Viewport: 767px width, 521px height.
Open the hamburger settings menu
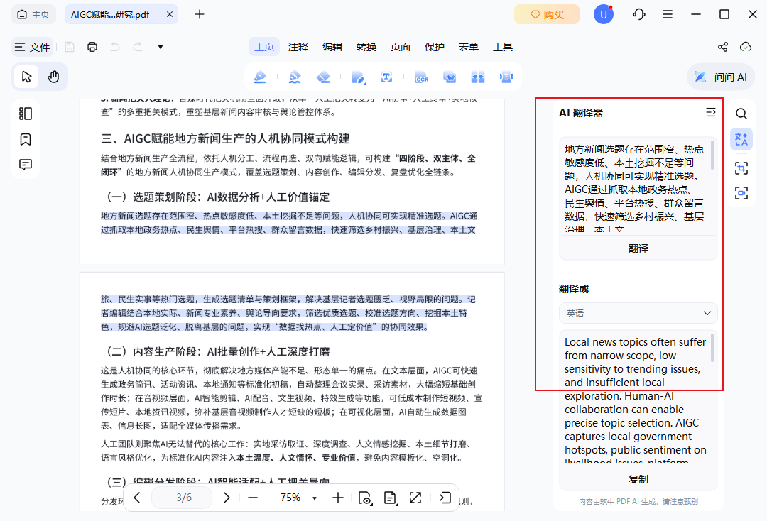pos(667,14)
